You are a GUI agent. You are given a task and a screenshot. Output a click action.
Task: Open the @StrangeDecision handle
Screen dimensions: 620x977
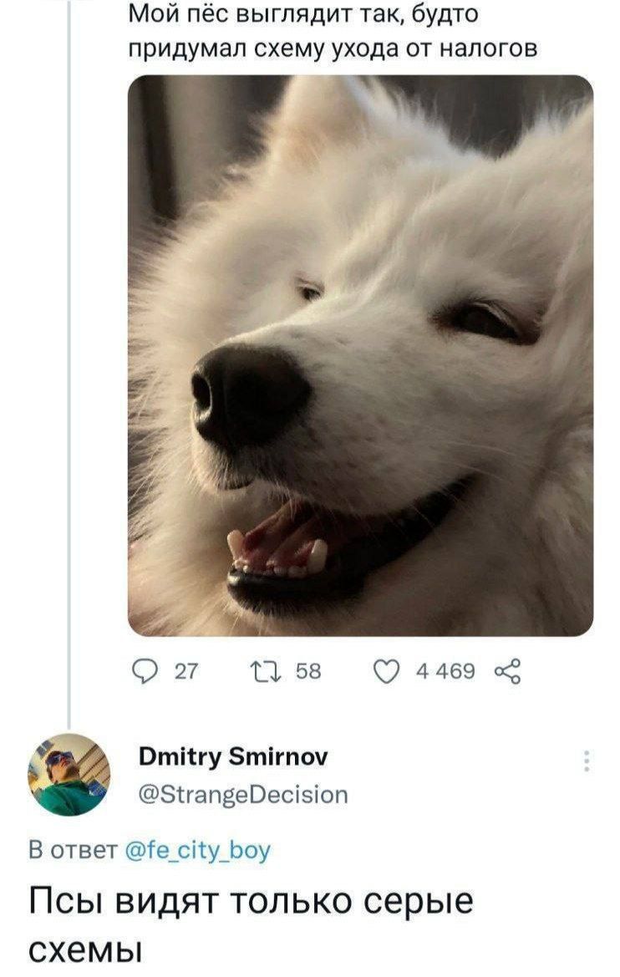point(241,793)
